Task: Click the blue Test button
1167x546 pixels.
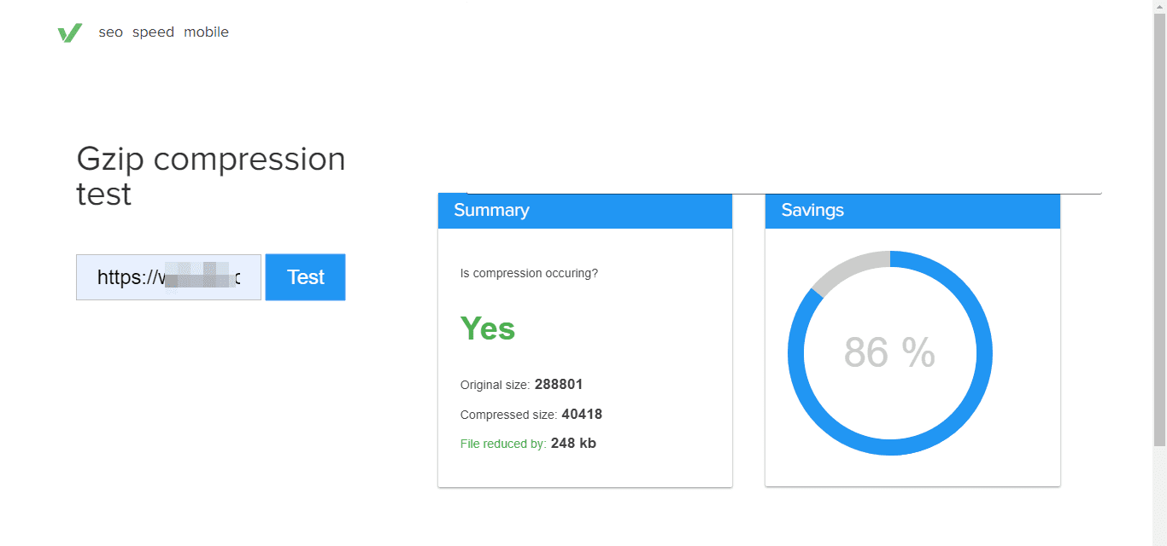Action: 305,277
